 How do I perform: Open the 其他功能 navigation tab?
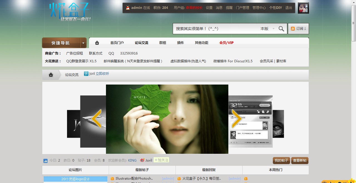pos(202,43)
